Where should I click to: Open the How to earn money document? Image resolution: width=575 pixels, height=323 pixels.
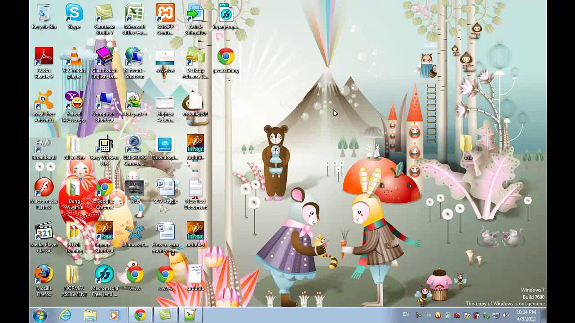pyautogui.click(x=165, y=237)
